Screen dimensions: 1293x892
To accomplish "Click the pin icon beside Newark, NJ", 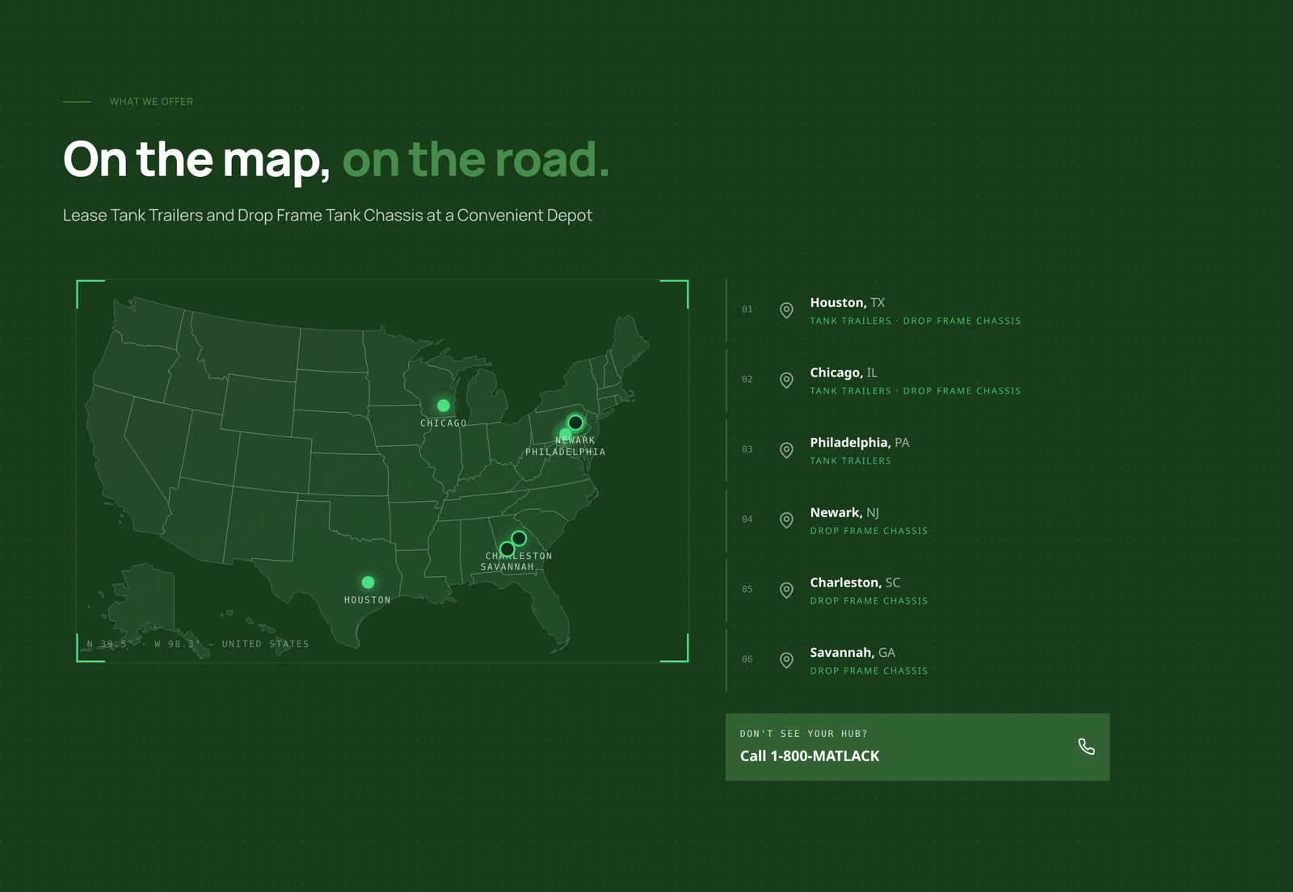I will coord(786,520).
